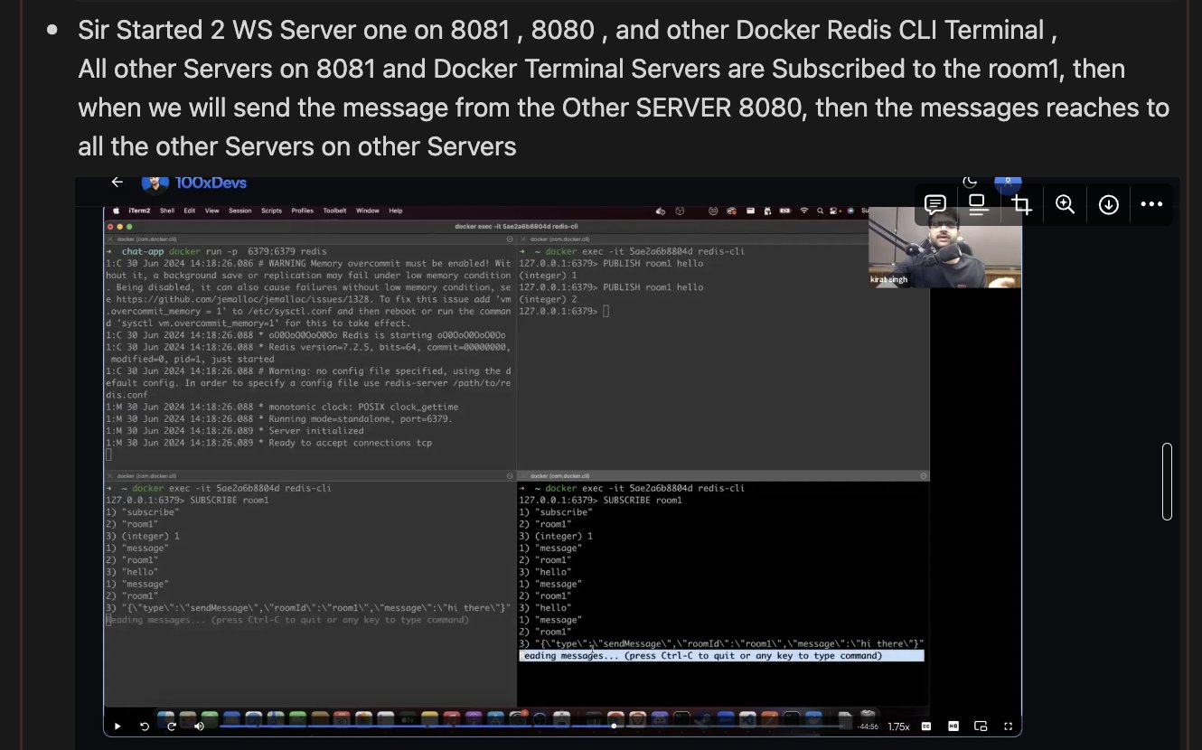Open the Profiles menu
The height and width of the screenshot is (750, 1202).
tap(303, 211)
